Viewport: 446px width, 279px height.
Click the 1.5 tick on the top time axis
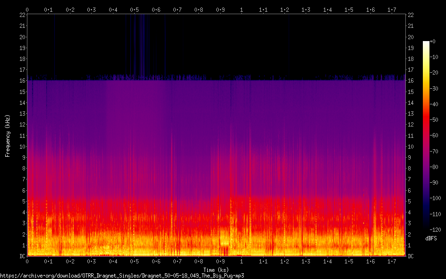(349, 9)
